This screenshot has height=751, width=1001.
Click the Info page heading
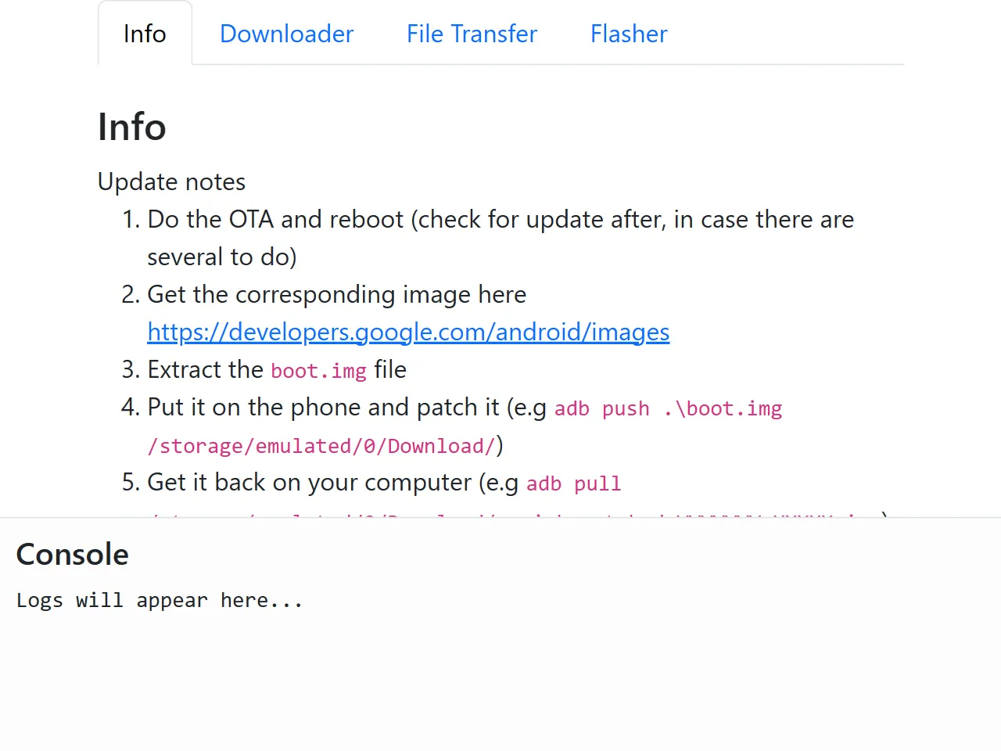131,127
